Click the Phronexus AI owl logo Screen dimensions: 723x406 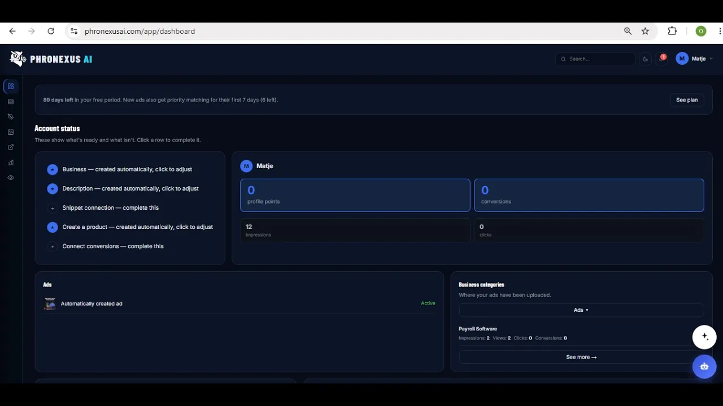click(18, 59)
